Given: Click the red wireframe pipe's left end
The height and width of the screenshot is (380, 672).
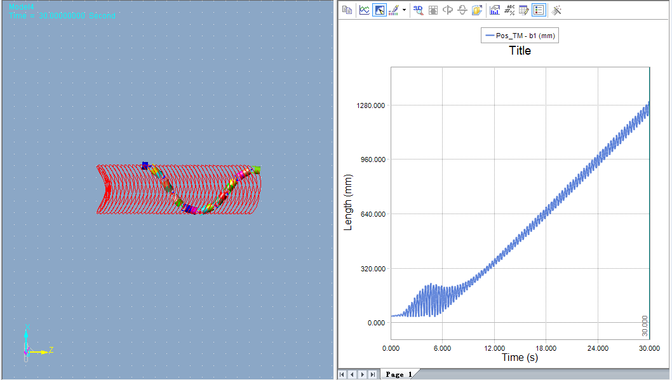Looking at the screenshot, I should pos(104,189).
